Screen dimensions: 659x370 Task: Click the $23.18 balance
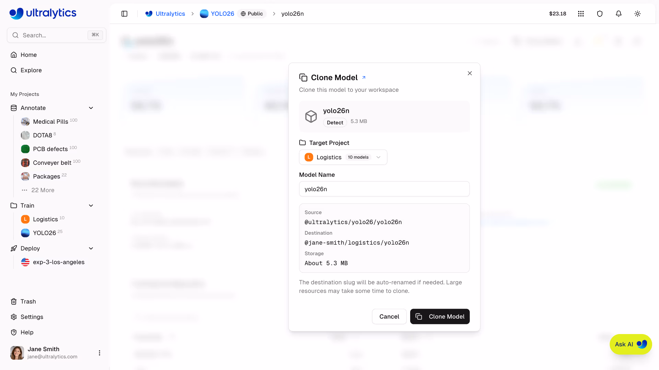click(557, 14)
